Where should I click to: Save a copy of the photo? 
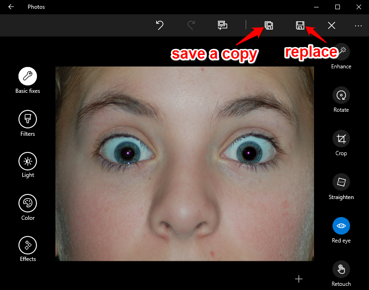tap(269, 25)
